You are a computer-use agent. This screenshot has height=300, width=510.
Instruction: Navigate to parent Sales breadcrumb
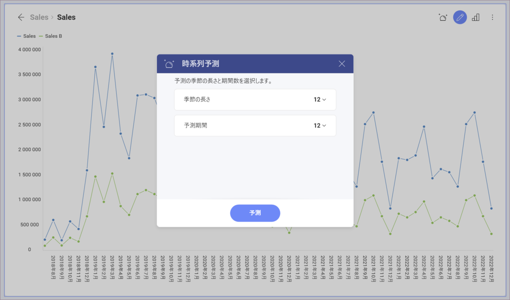(x=39, y=17)
